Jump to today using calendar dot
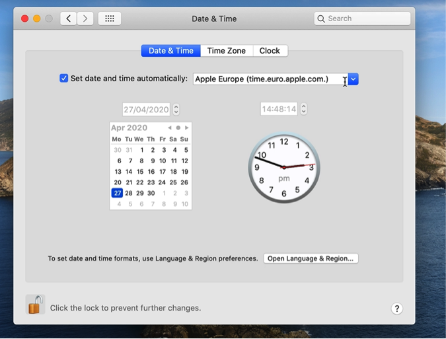Screen dimensions: 446x339 point(178,128)
